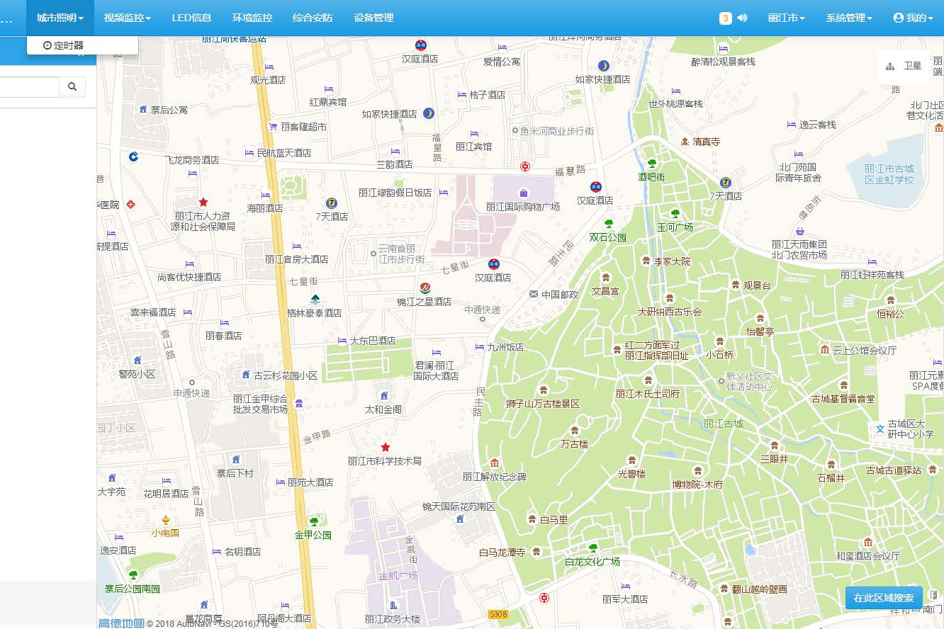
Task: Click the 玉河广场 tree icon
Action: (675, 213)
